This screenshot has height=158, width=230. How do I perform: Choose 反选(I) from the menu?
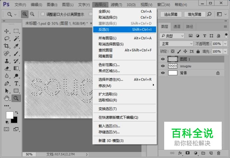125,30
